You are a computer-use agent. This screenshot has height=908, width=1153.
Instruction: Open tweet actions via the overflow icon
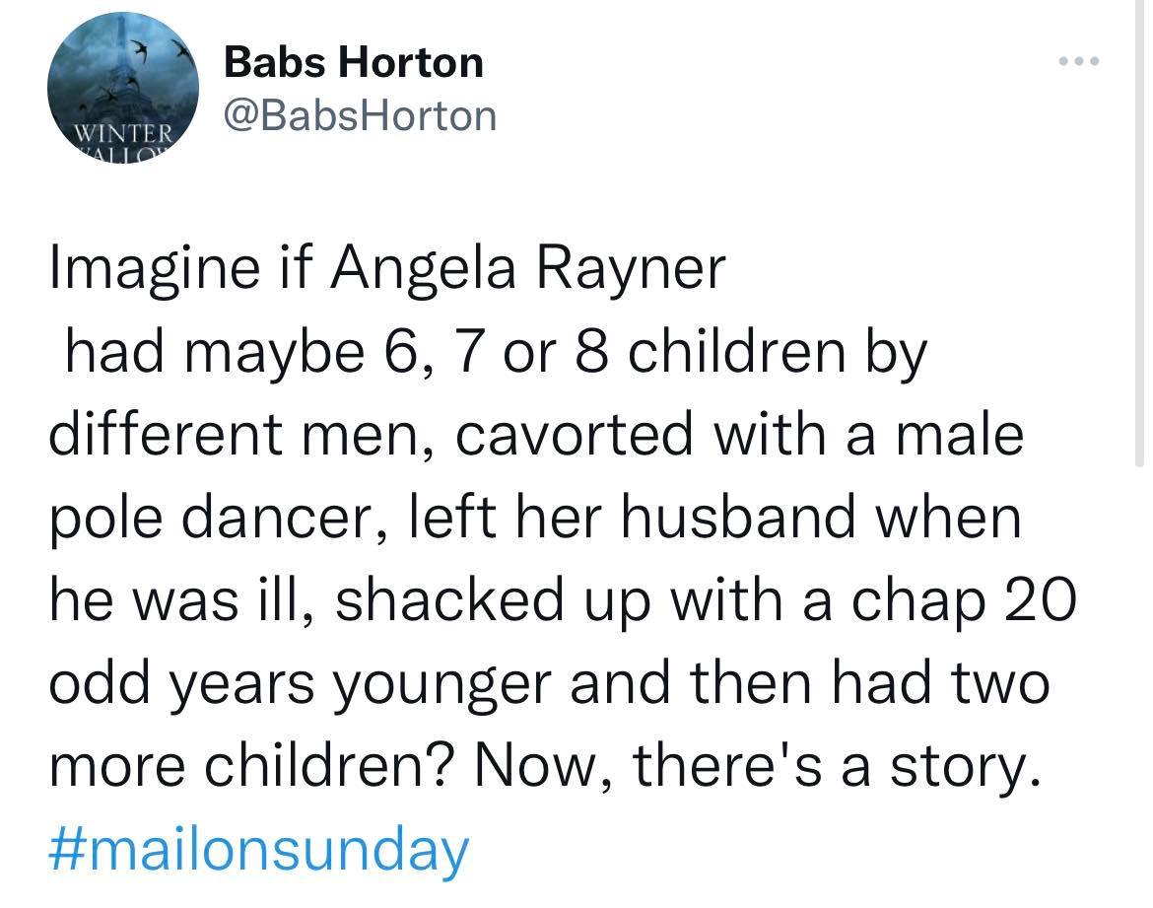(x=1080, y=59)
